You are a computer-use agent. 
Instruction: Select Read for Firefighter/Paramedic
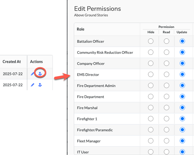[x=166, y=130]
